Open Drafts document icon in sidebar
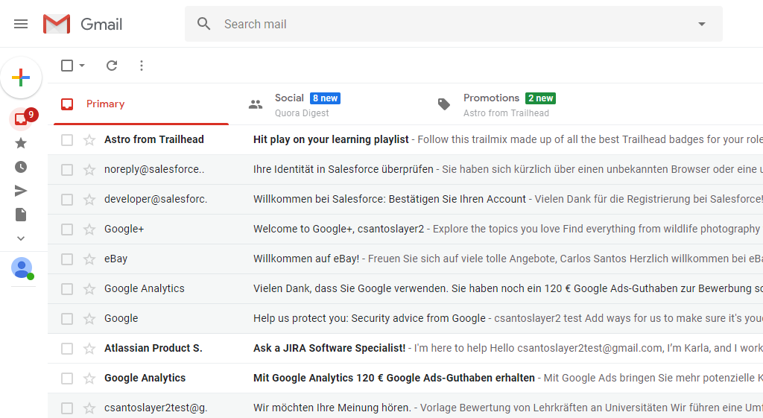 tap(21, 215)
